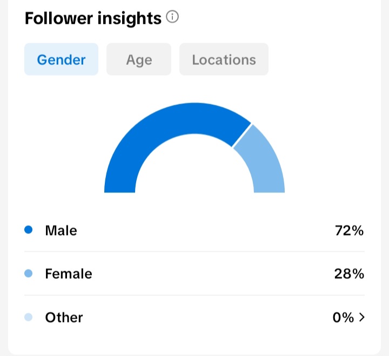Select the Other row label

click(x=64, y=317)
